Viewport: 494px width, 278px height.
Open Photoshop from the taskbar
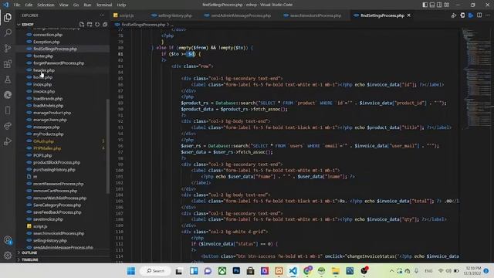click(x=236, y=271)
